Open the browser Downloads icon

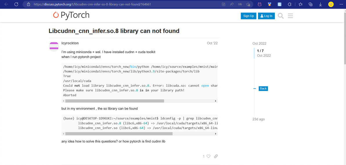[x=320, y=4]
